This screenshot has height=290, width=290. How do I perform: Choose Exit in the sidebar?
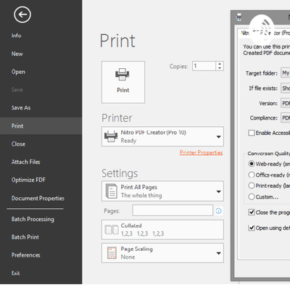(15, 273)
